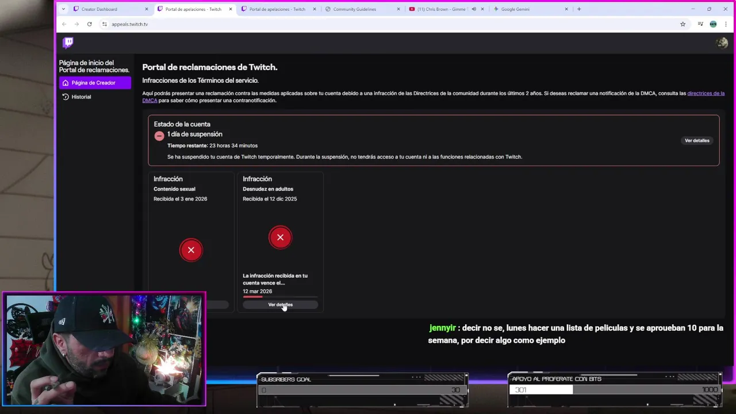
Task: Open site information icon beside the URL
Action: [104, 24]
